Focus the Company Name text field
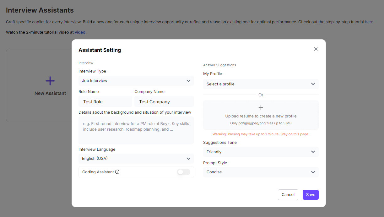The height and width of the screenshot is (217, 384). pos(164,102)
